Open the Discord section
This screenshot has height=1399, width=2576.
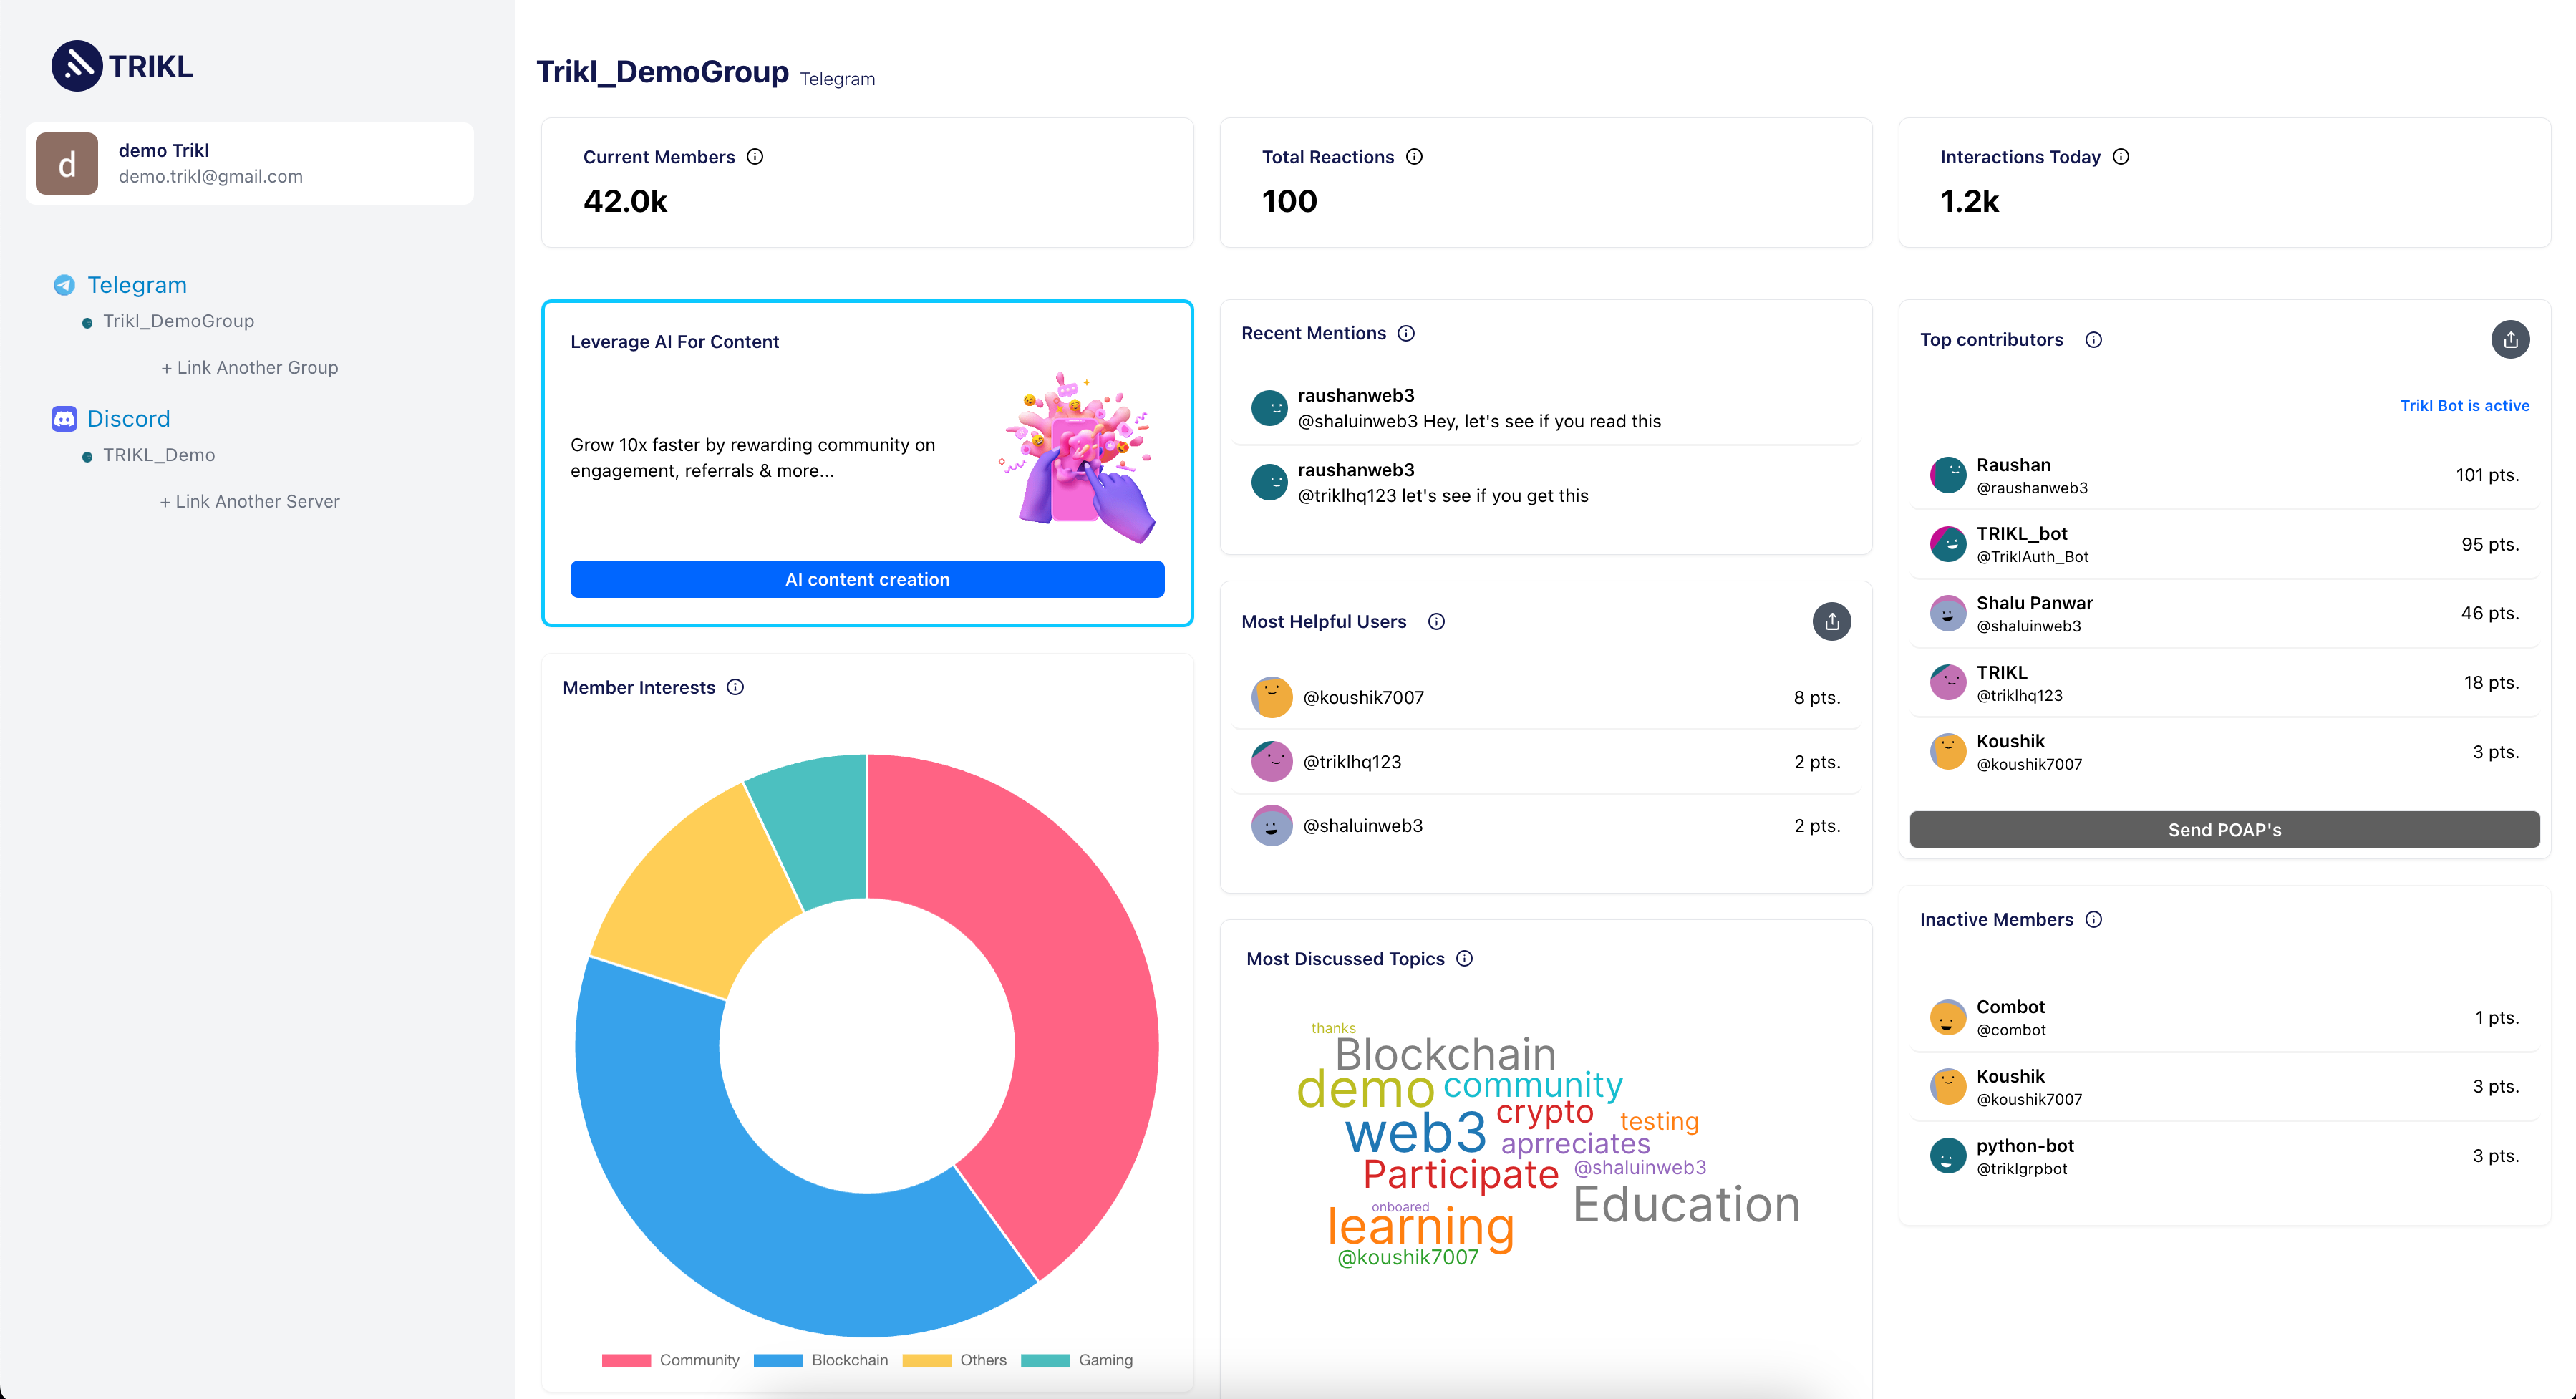129,419
